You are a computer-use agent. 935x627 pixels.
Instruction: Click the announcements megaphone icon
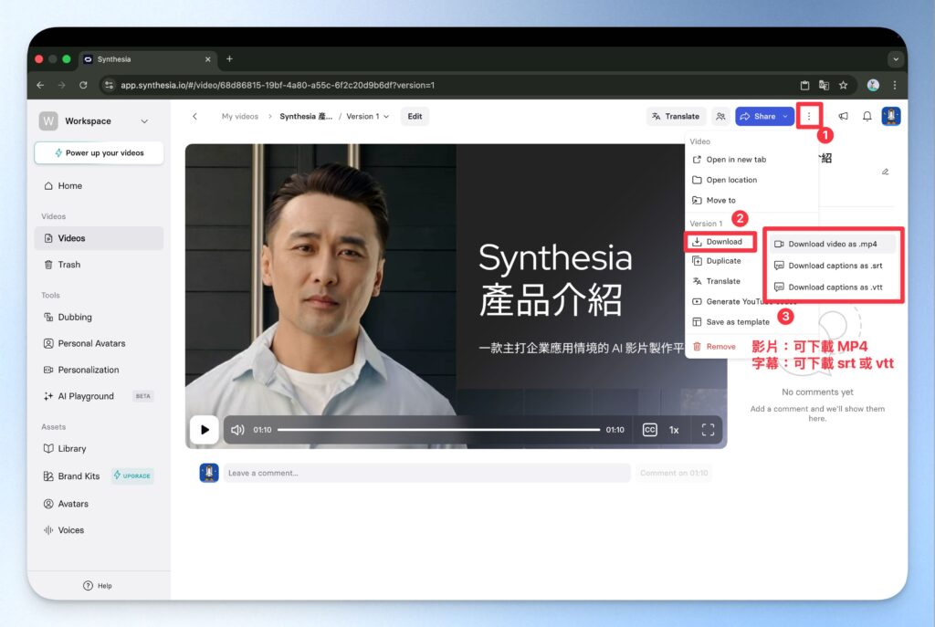(844, 116)
